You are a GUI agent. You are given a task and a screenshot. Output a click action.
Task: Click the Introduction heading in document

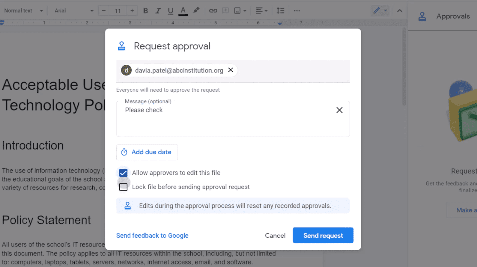click(32, 145)
